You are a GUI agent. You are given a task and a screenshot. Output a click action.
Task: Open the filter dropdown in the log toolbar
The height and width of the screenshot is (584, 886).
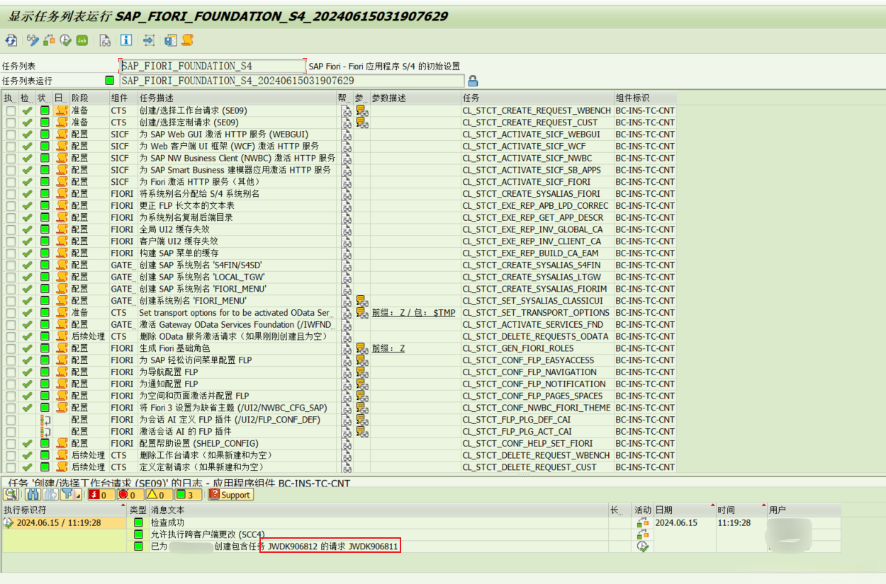tap(72, 495)
